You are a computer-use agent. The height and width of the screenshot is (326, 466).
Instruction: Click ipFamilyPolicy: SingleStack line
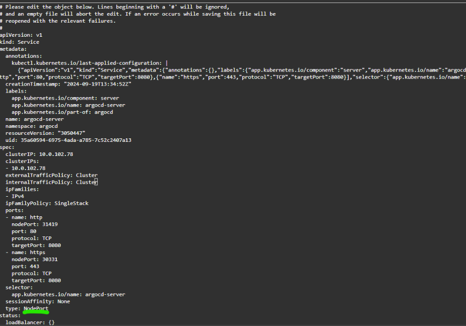[47, 203]
